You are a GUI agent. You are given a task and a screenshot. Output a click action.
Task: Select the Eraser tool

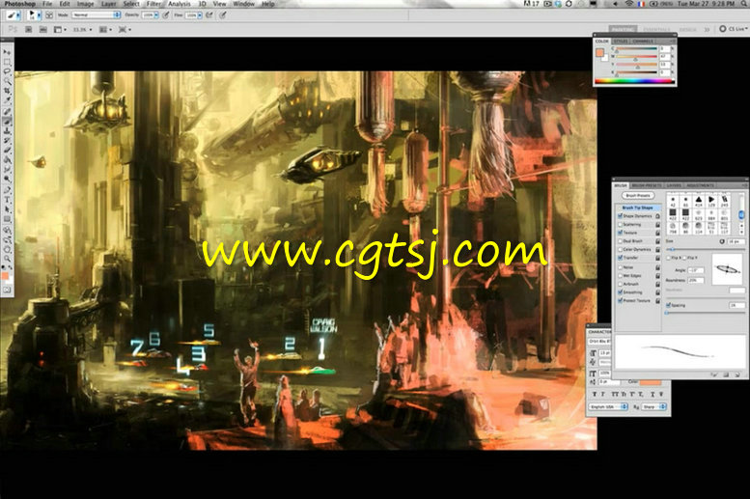(7, 150)
